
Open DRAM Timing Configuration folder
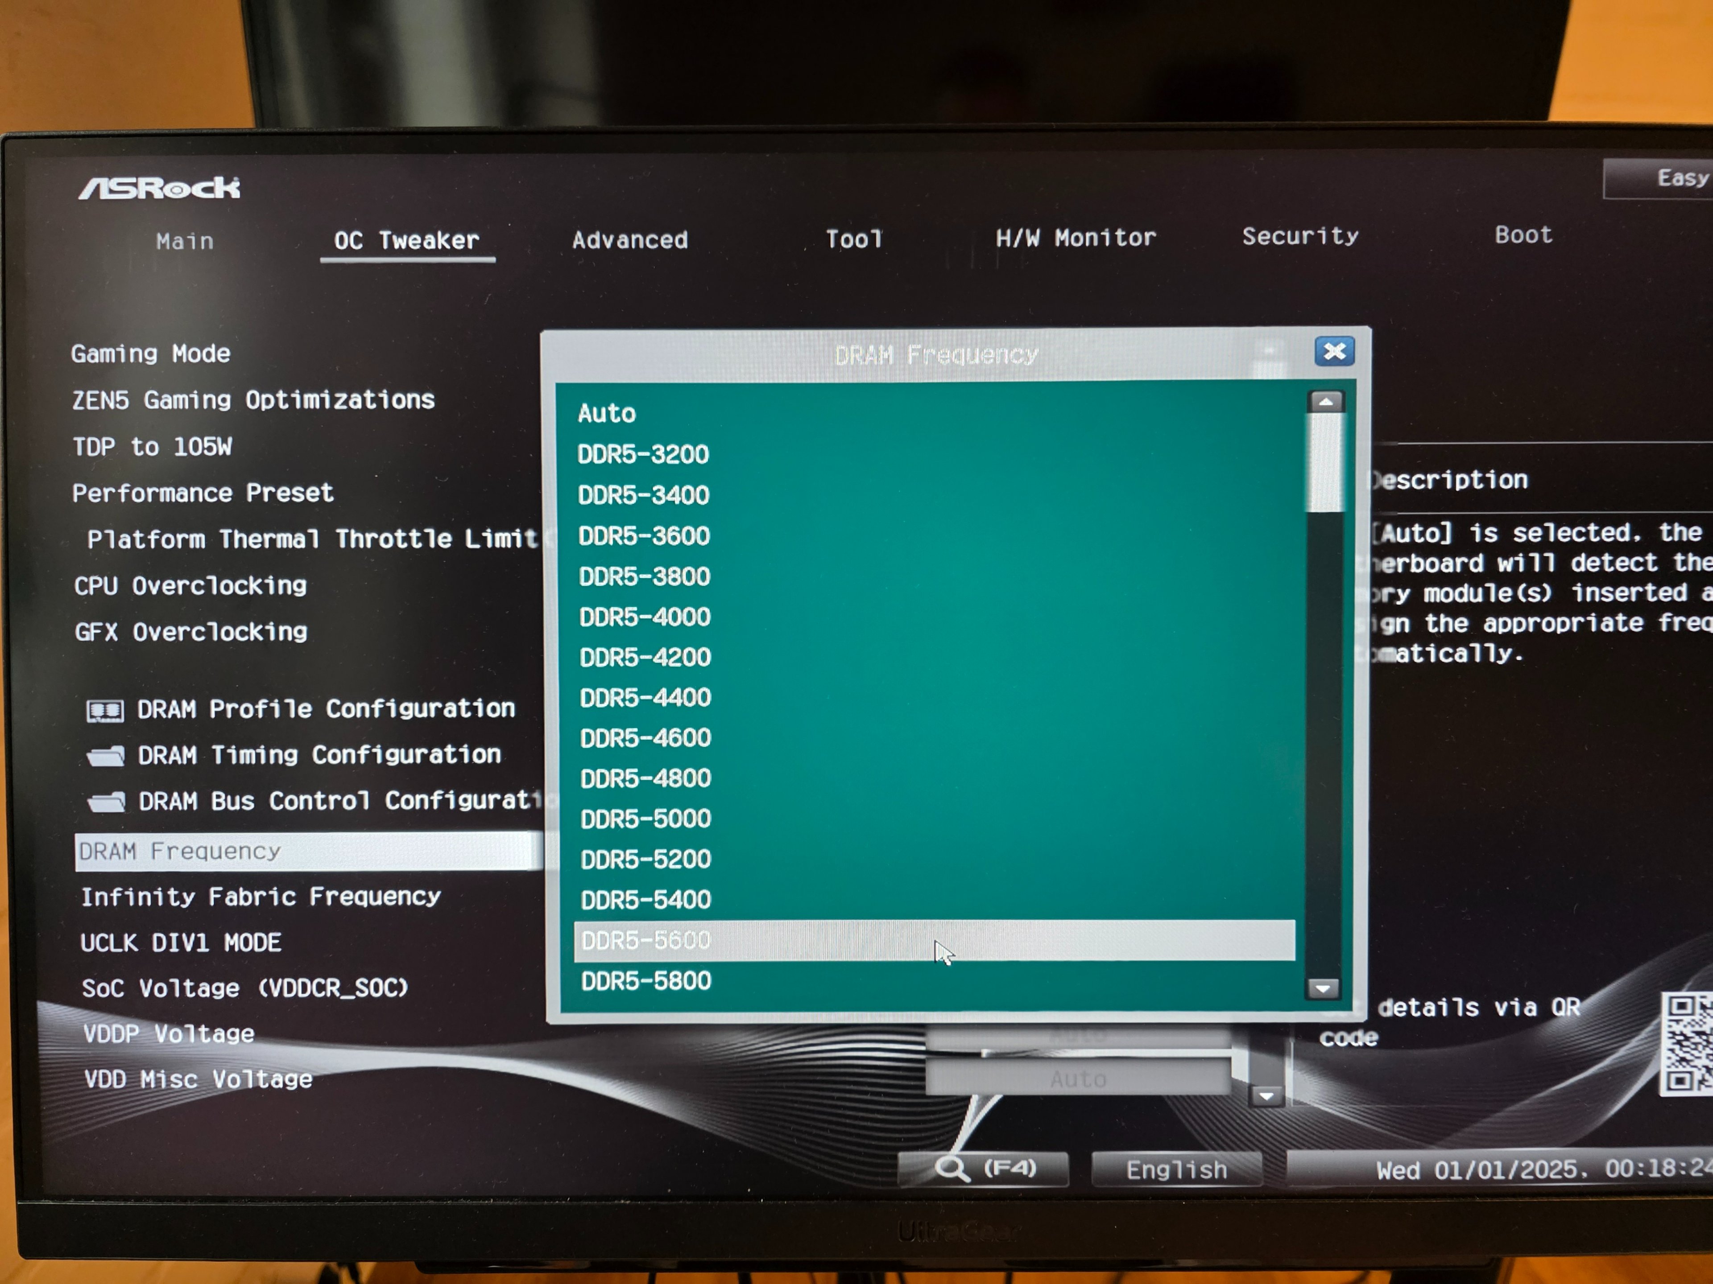[106, 756]
